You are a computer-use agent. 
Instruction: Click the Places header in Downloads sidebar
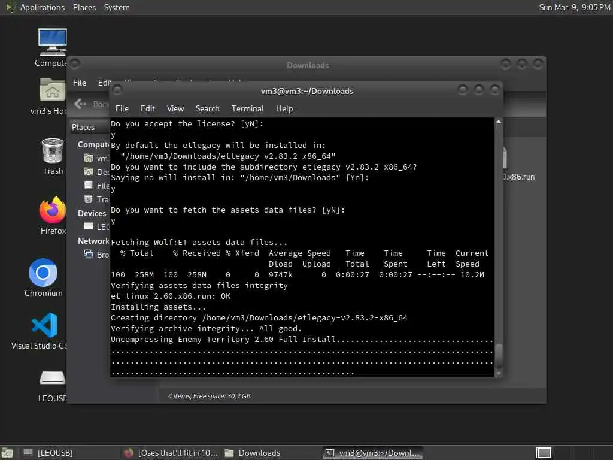pos(83,127)
